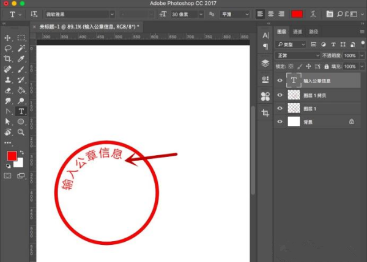Pick the Crop tool in the toolbox
The image size is (367, 262).
(x=8, y=59)
